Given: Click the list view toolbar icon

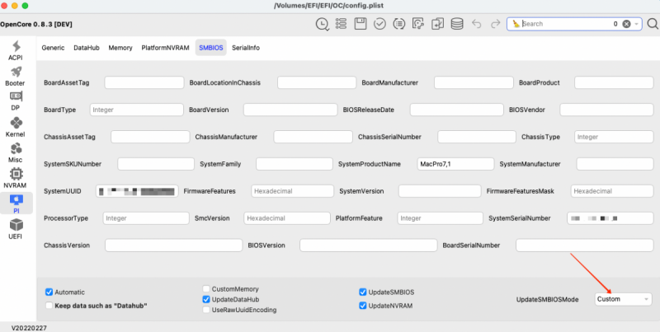Looking at the screenshot, I should pos(341,24).
